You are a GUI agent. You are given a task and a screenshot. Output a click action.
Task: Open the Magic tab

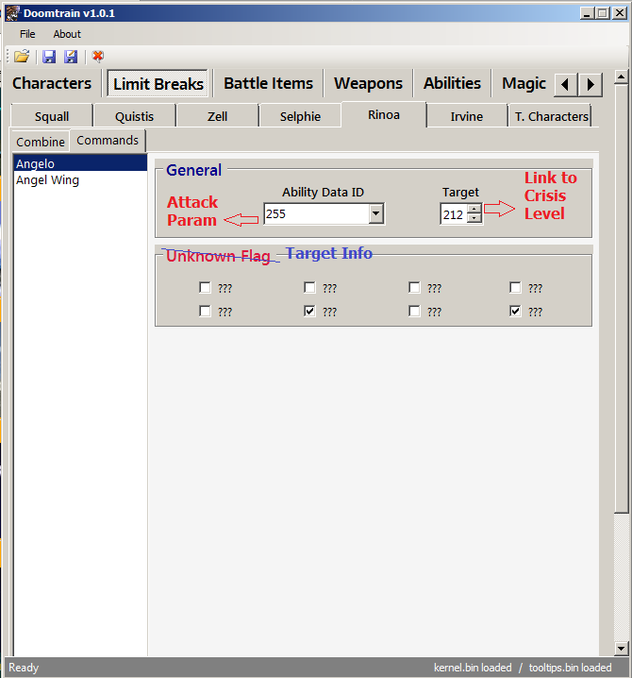pos(524,83)
